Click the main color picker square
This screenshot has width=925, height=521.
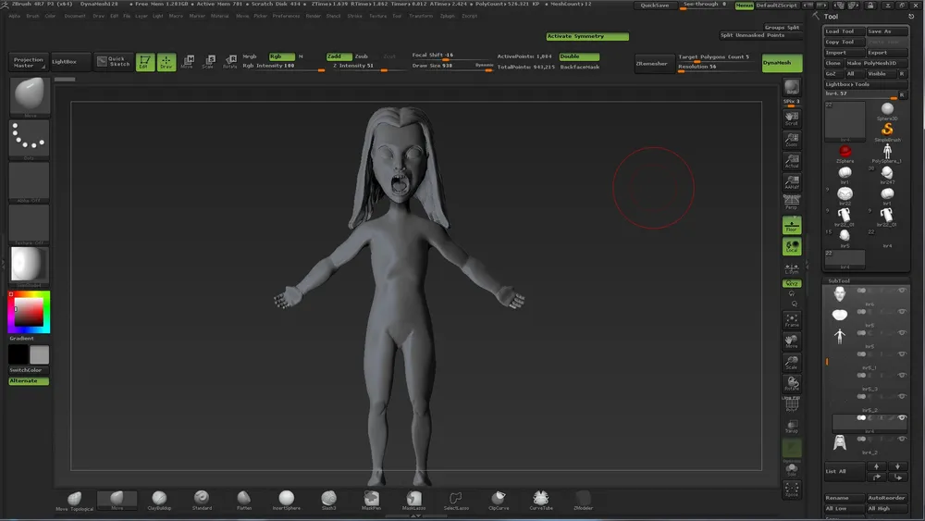tap(30, 313)
